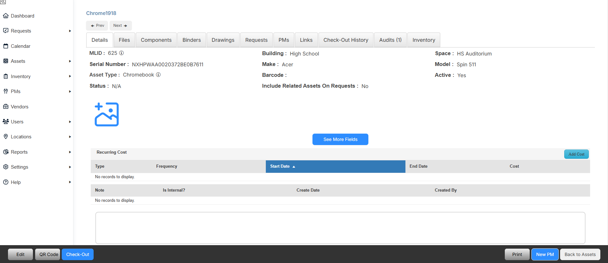Switch to the Components tab
608x263 pixels.
tap(156, 40)
